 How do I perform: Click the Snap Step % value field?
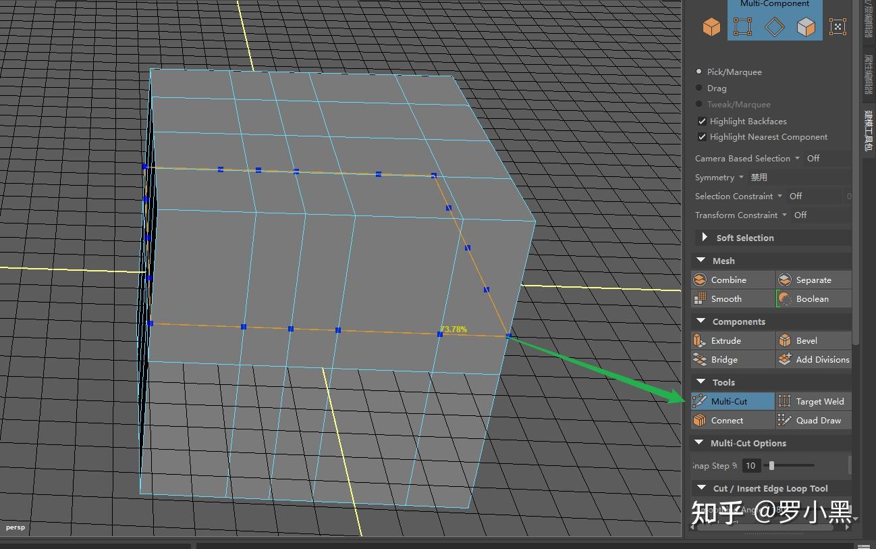(x=750, y=465)
